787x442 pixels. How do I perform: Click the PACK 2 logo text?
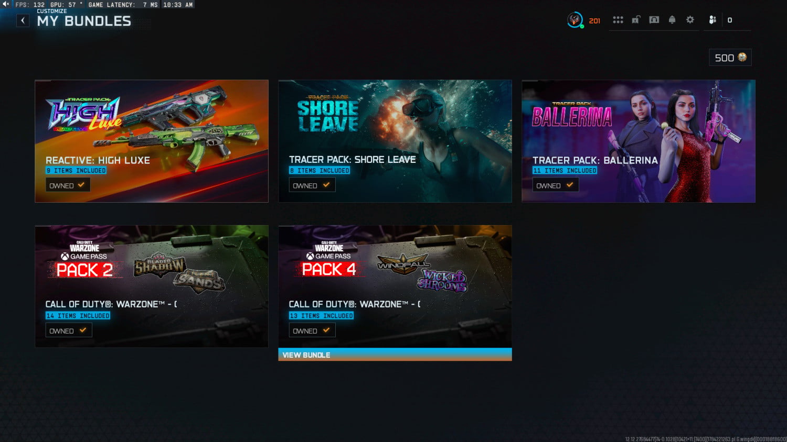(84, 270)
